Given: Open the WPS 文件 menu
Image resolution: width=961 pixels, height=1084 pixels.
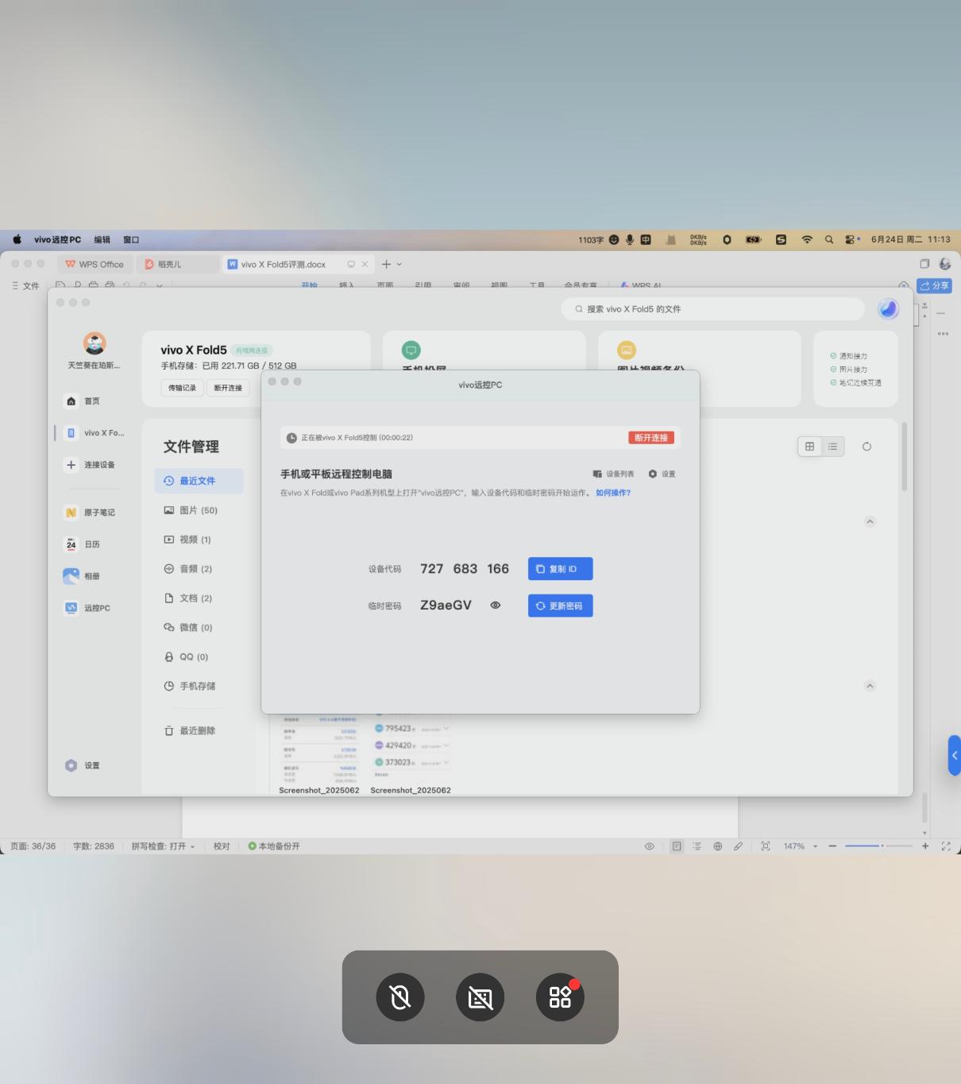Looking at the screenshot, I should 25,285.
